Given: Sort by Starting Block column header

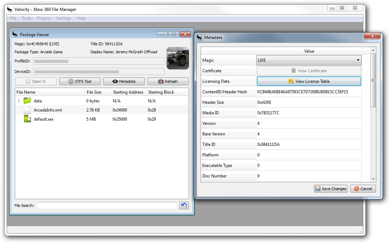Looking at the screenshot, I should 167,92.
